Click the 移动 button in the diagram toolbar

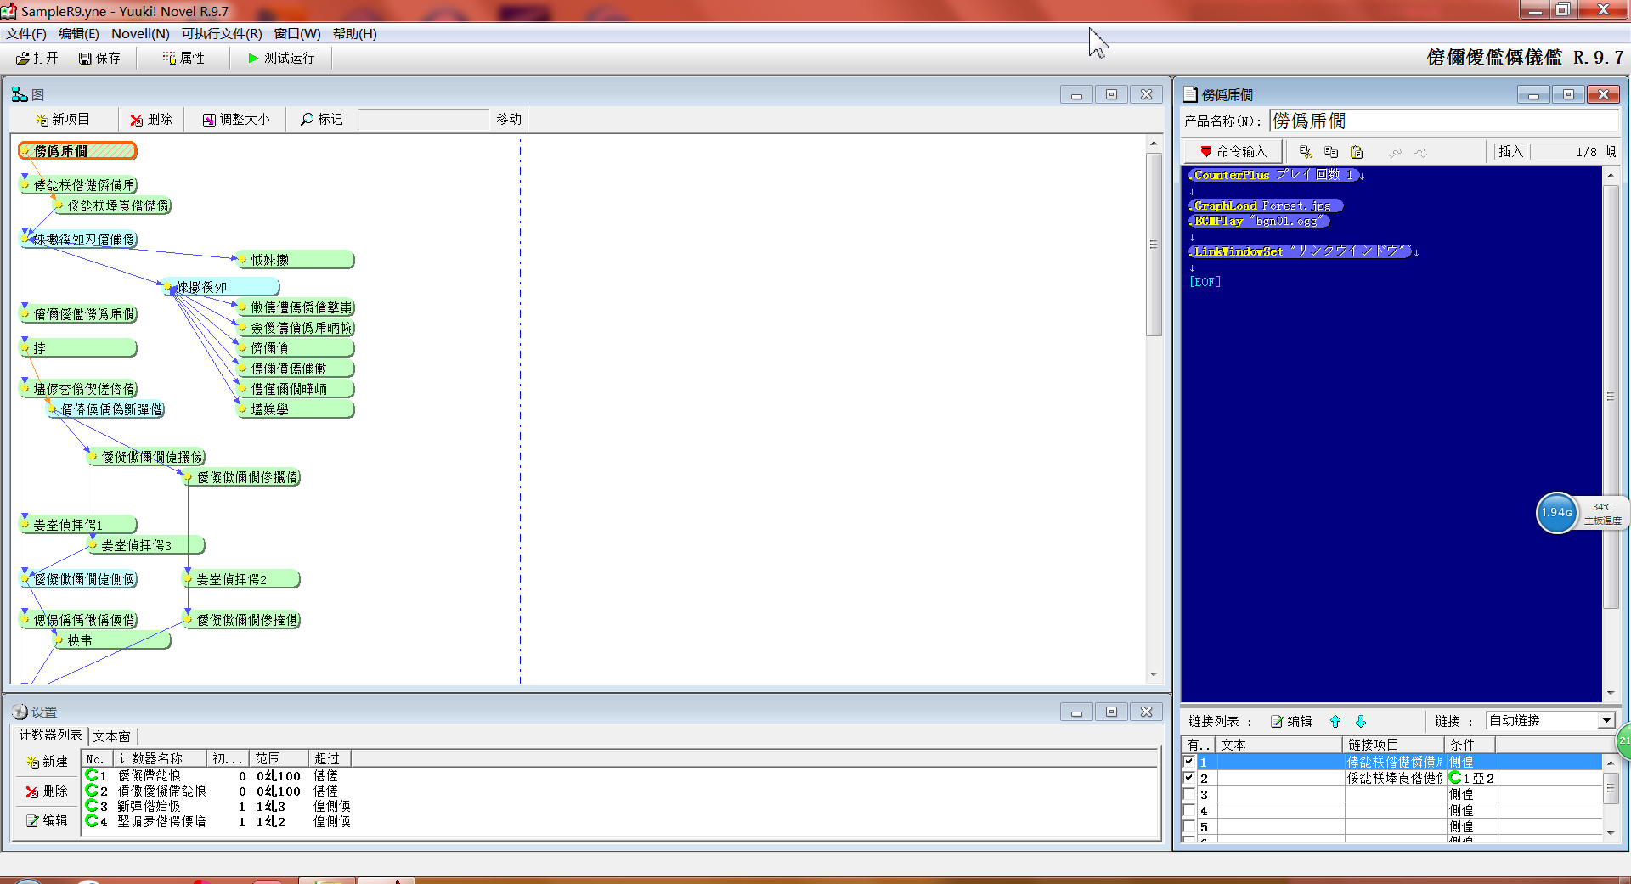[x=509, y=119]
